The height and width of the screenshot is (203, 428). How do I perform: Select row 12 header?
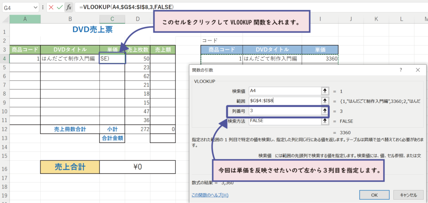click(4, 129)
